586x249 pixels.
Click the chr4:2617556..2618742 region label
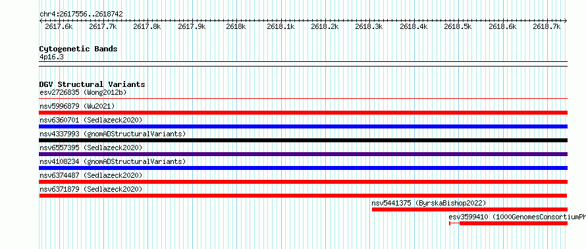pos(81,14)
